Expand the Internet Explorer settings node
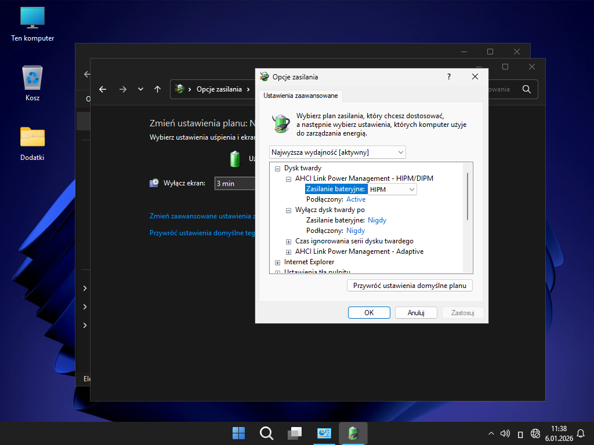The width and height of the screenshot is (594, 445). tap(277, 262)
